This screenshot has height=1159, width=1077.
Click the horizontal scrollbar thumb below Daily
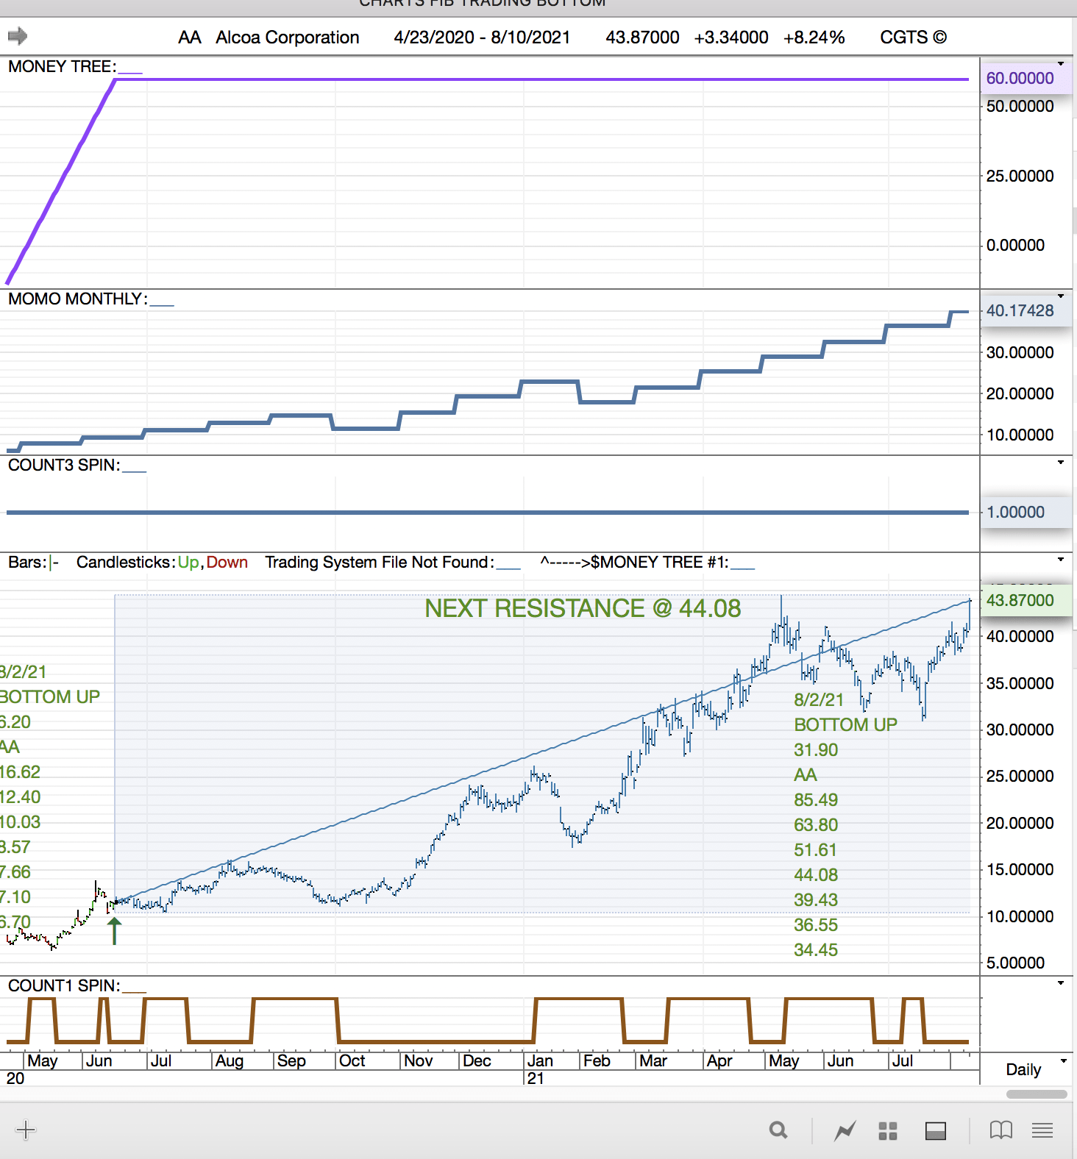click(1037, 1094)
